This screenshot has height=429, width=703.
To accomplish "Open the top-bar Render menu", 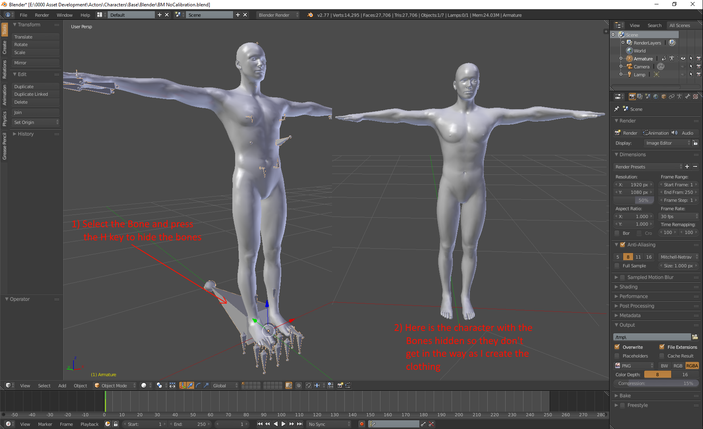I will pos(42,15).
